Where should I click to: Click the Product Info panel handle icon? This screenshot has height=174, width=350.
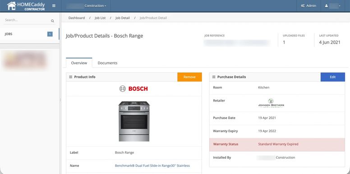coord(70,77)
